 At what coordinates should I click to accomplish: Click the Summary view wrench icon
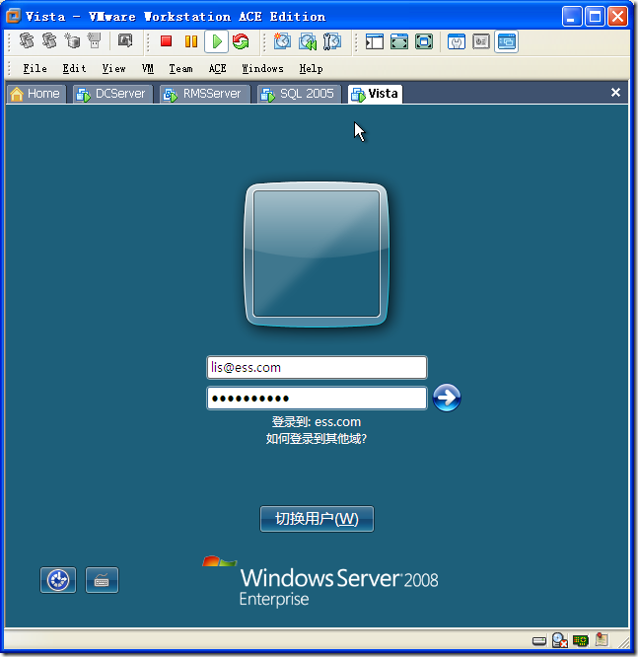pos(457,41)
